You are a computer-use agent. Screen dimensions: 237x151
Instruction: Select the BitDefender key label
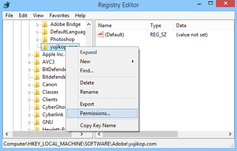54,69
